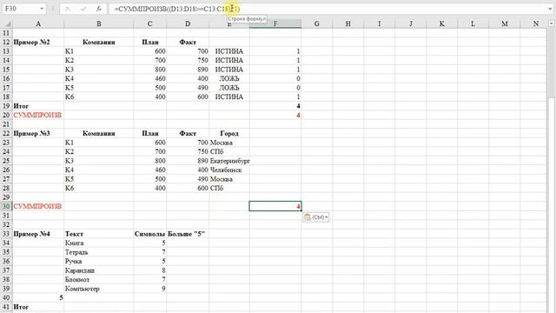The width and height of the screenshot is (556, 313).
Task: Click the Name Box showing F30
Action: [x=19, y=9]
